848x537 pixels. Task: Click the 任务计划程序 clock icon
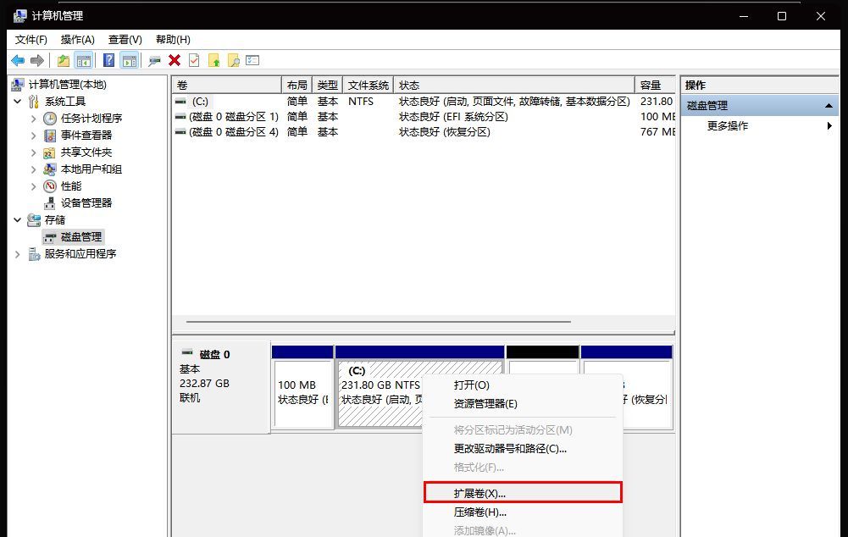tap(50, 119)
